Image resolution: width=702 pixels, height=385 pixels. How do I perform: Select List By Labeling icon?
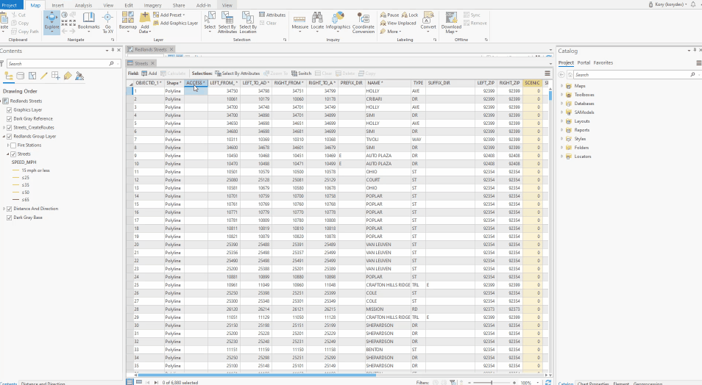pos(68,76)
